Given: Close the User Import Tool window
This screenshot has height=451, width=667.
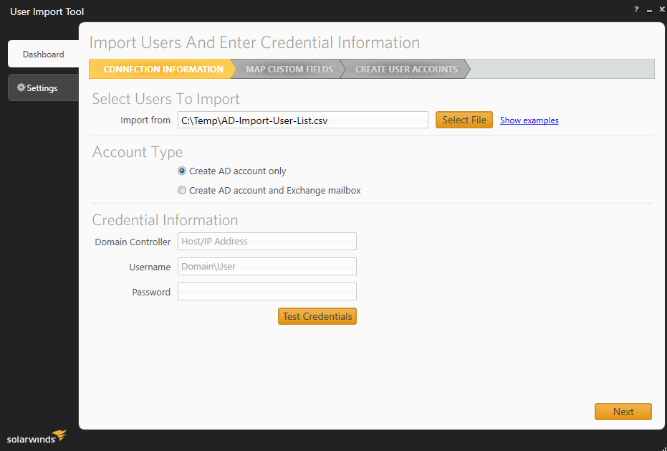Looking at the screenshot, I should tap(662, 9).
